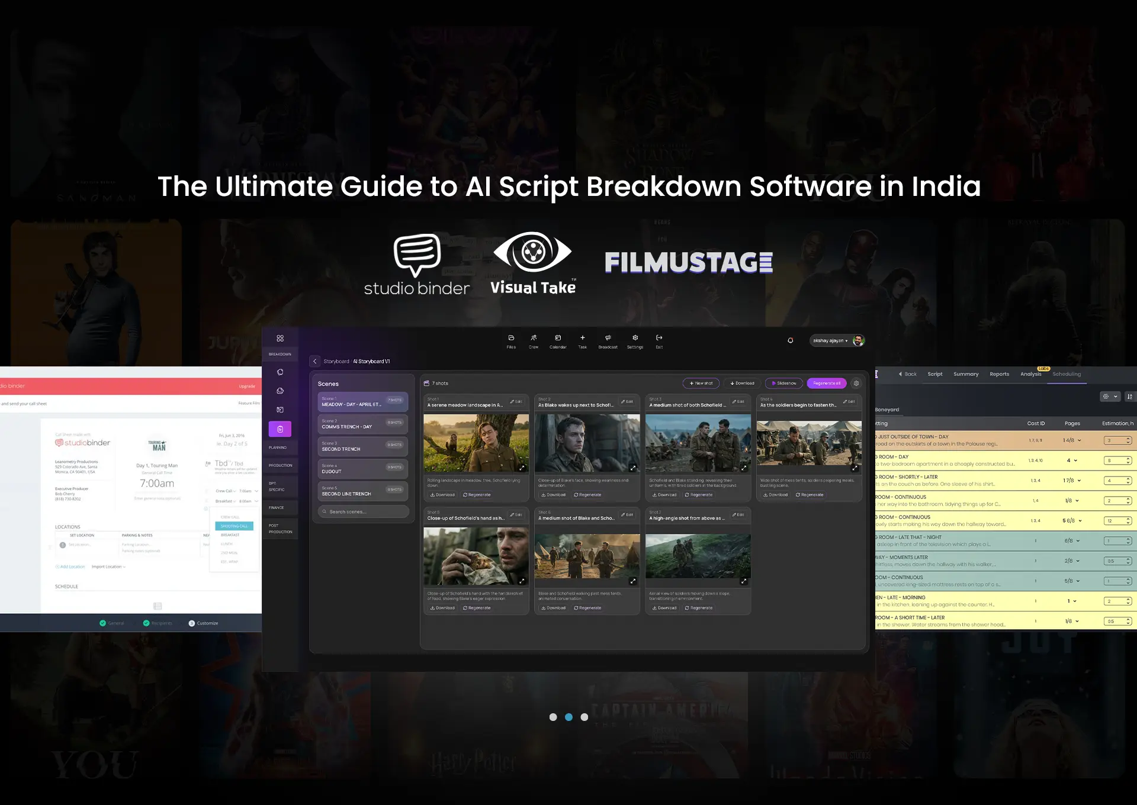Switch to the Script tab in Filmustage
Viewport: 1137px width, 805px height.
pyautogui.click(x=935, y=374)
